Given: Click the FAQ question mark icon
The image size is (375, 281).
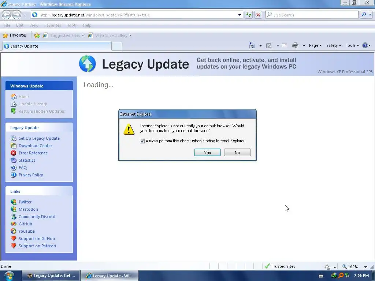Looking at the screenshot, I should [x=14, y=168].
